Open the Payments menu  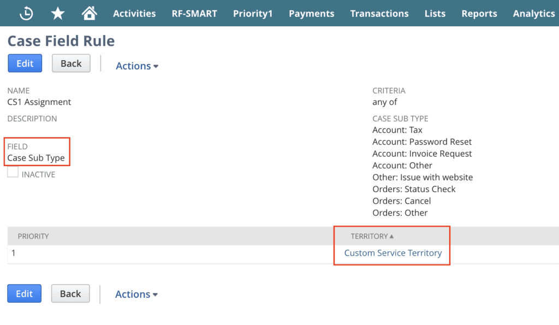pyautogui.click(x=311, y=14)
